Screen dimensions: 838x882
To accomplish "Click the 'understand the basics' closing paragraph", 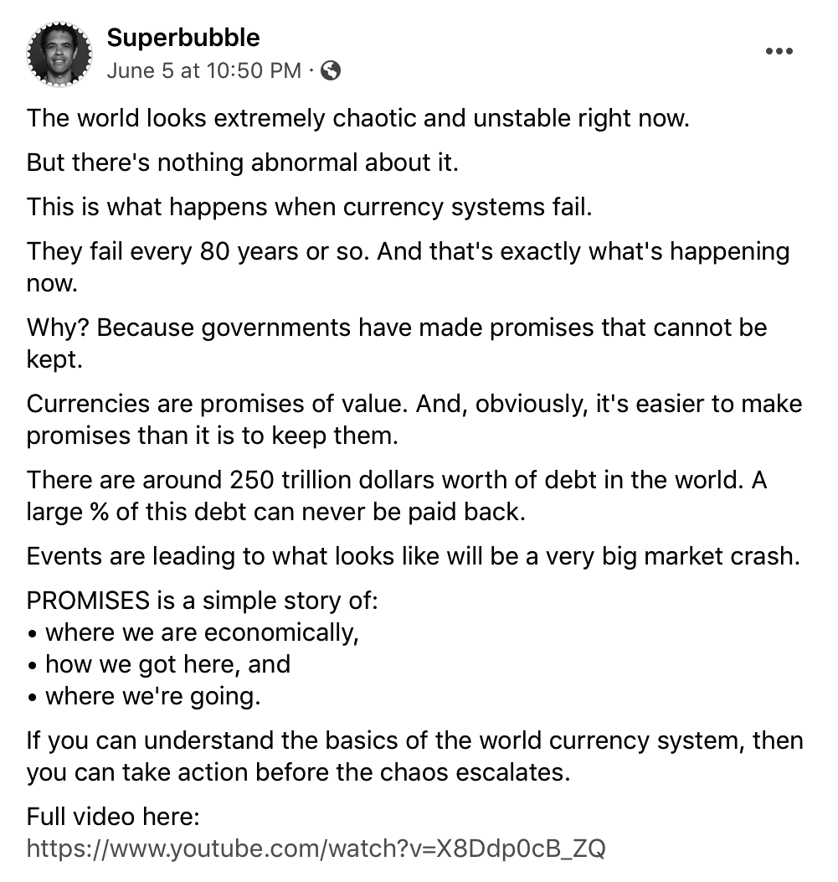I will 414,740.
